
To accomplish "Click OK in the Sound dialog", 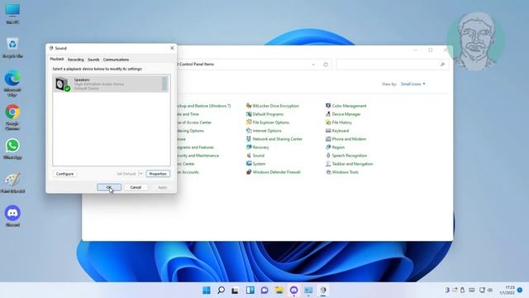I will click(109, 187).
